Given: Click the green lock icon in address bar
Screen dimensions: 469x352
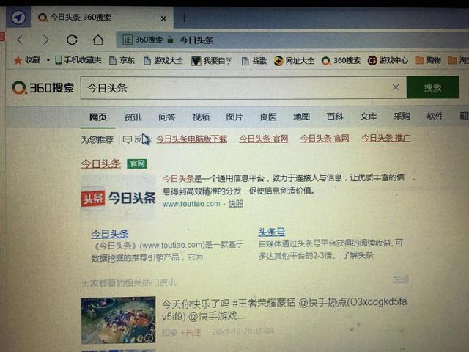Looking at the screenshot, I should pos(170,40).
